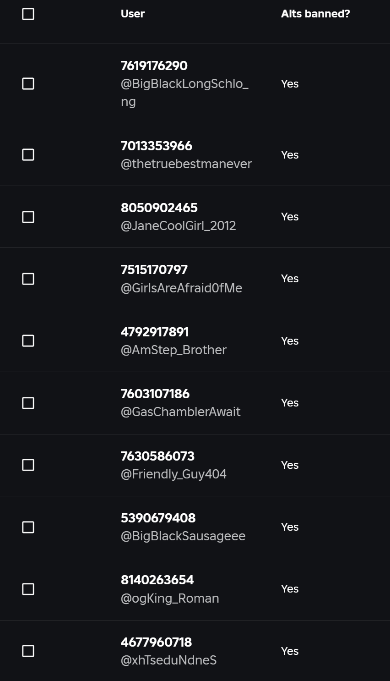Click the username @xhTseduNdneS
This screenshot has width=390, height=681.
(168, 660)
